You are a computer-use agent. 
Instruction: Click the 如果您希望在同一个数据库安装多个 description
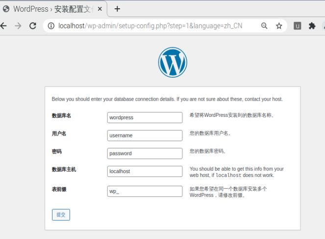coord(228,192)
